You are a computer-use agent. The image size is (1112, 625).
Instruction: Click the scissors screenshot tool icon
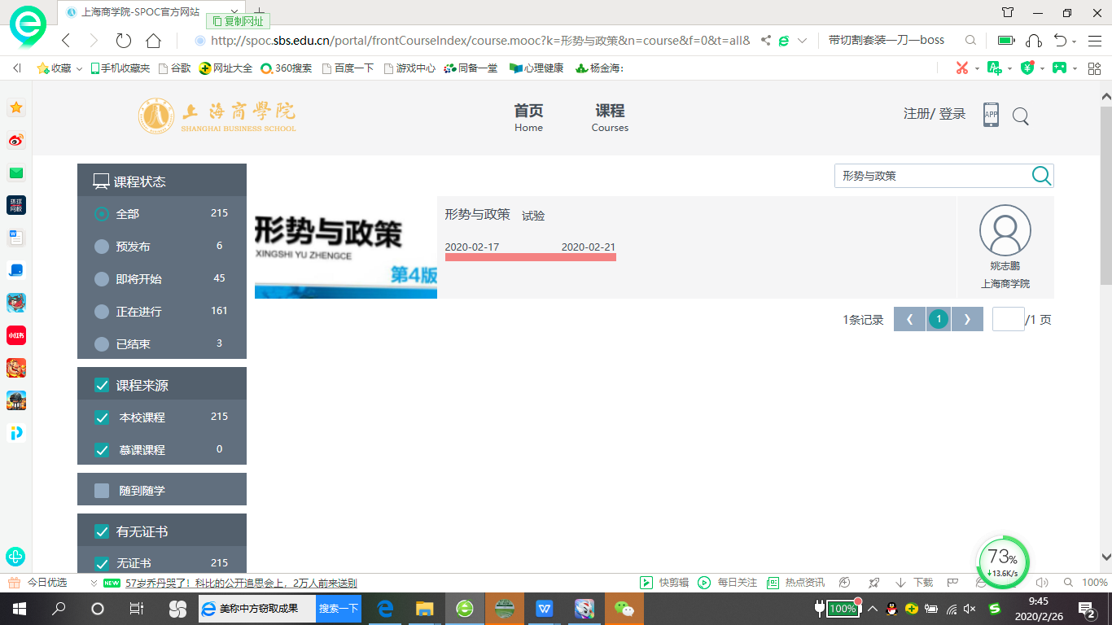962,68
